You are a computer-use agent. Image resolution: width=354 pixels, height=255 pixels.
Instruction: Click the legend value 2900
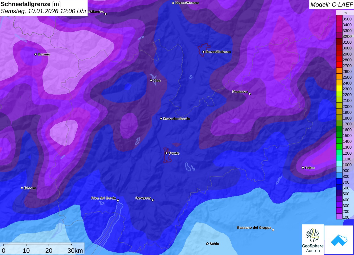[x=347, y=54]
